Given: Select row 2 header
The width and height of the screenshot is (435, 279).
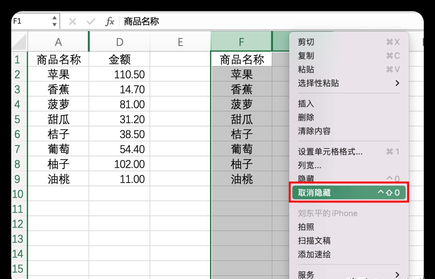Looking at the screenshot, I should click(x=20, y=74).
